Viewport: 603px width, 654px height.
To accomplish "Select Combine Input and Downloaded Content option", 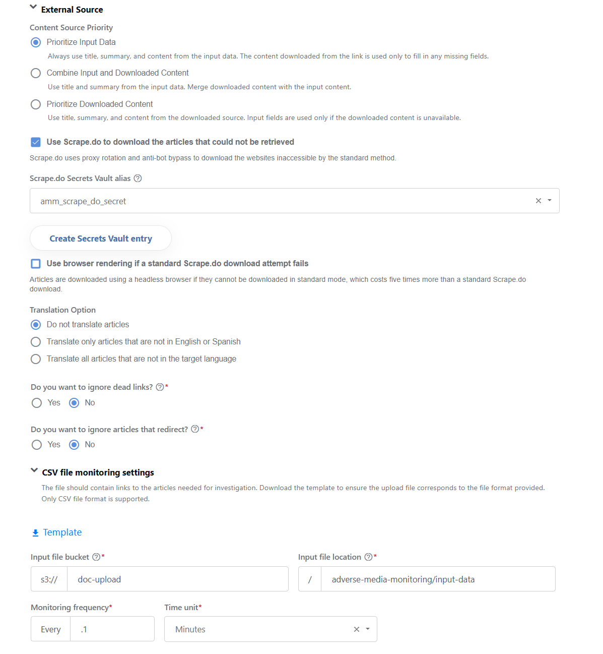I will (36, 73).
